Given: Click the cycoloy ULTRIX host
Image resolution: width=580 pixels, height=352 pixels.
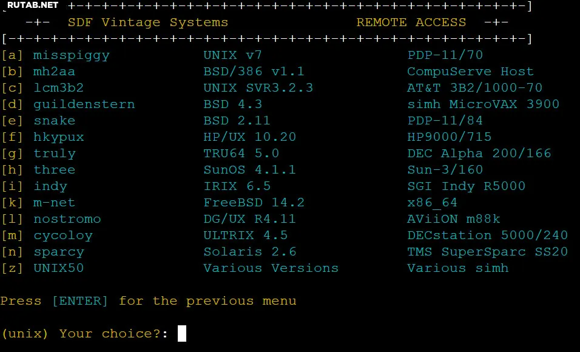Looking at the screenshot, I should (x=62, y=235).
